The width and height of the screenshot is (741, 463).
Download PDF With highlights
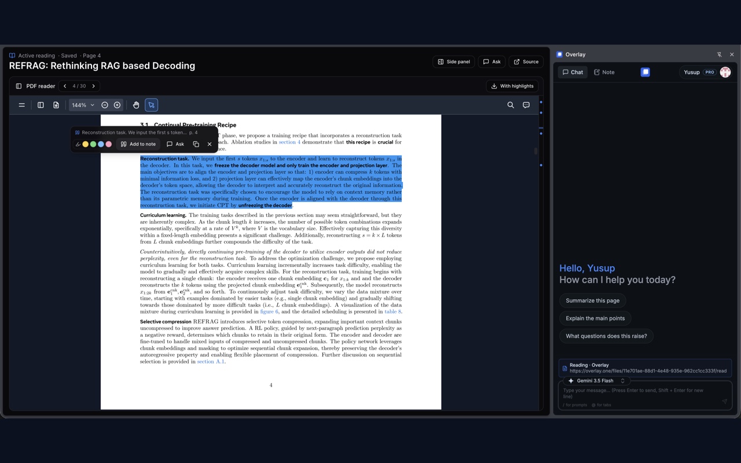click(x=512, y=86)
